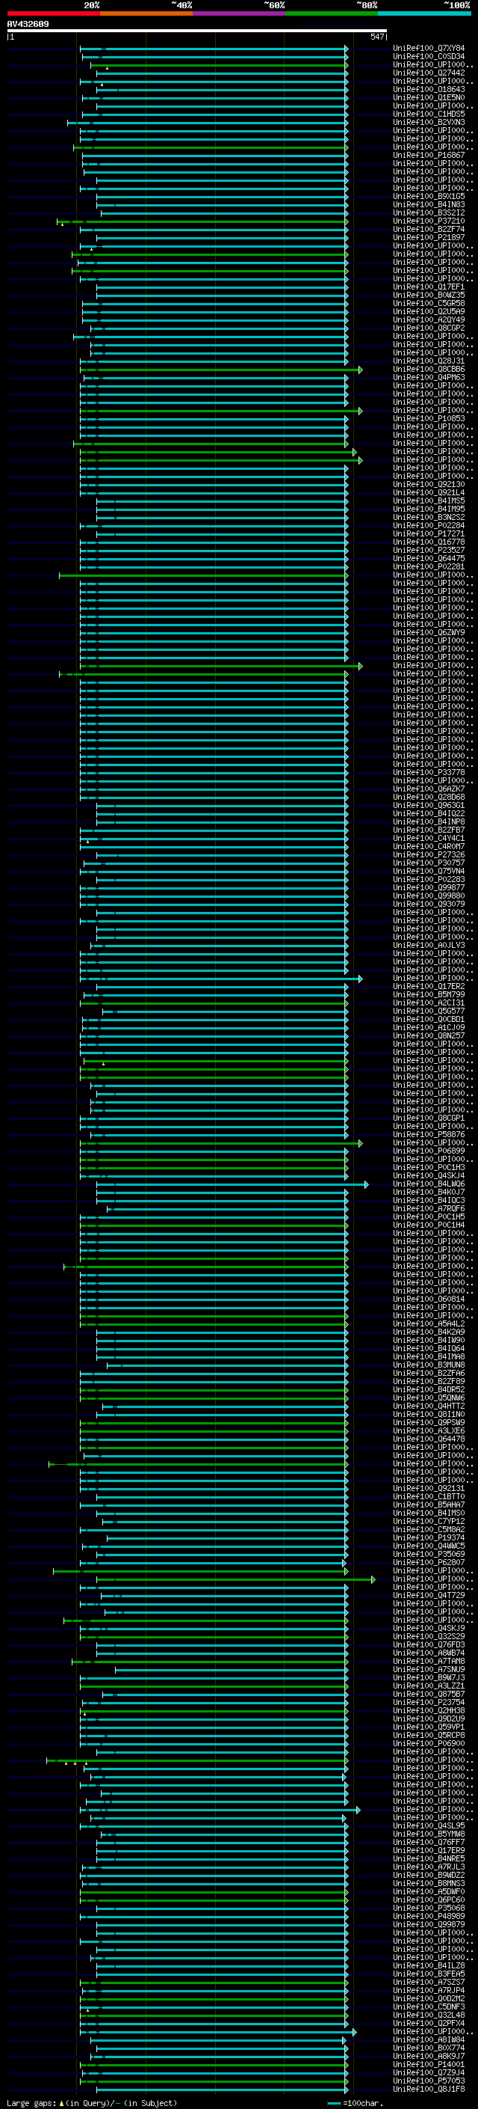Click the white query sequence bar
The width and height of the screenshot is (478, 2109).
pyautogui.click(x=197, y=30)
